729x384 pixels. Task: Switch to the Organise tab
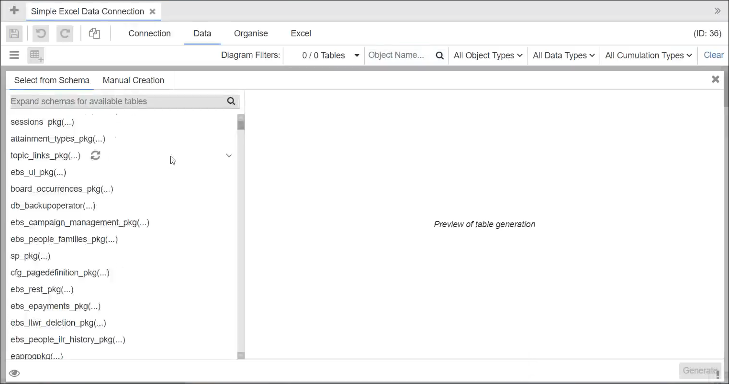pos(251,33)
